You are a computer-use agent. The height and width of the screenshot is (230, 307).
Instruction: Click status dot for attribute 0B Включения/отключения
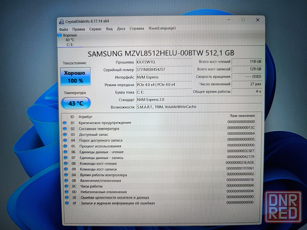click(66, 180)
